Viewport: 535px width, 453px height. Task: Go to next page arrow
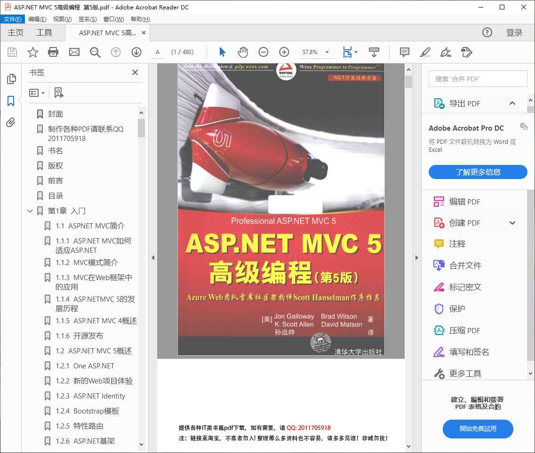tap(136, 52)
